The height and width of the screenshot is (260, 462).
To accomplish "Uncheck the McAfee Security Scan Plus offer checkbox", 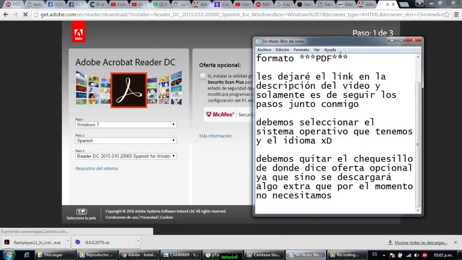I will 202,76.
